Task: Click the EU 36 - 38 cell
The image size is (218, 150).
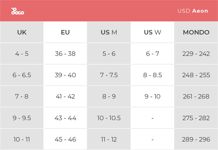Action: point(65,54)
